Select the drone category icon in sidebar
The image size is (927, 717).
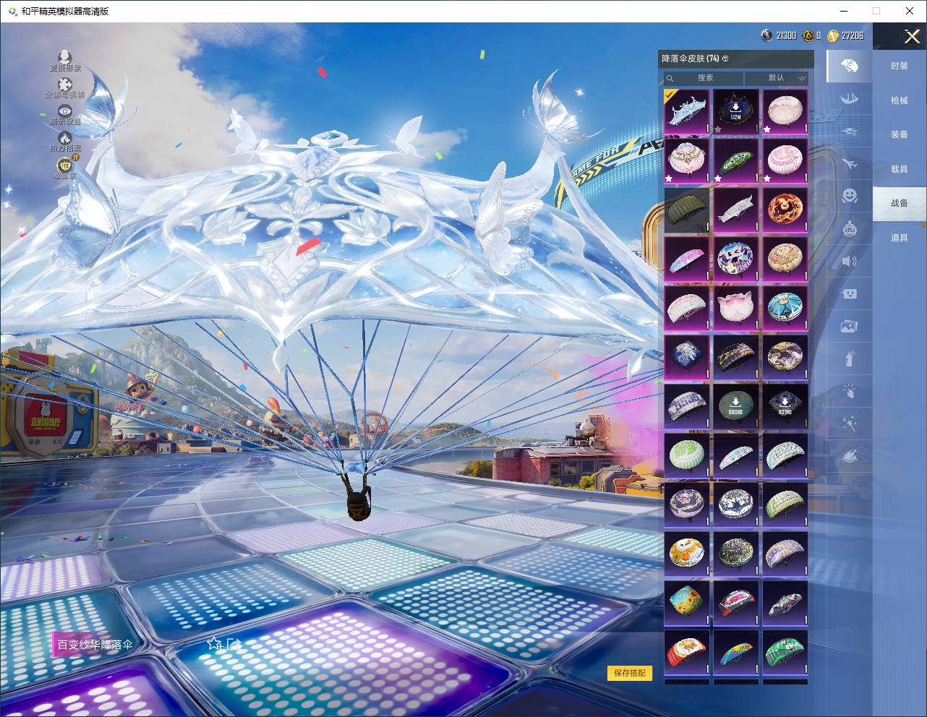click(x=850, y=132)
